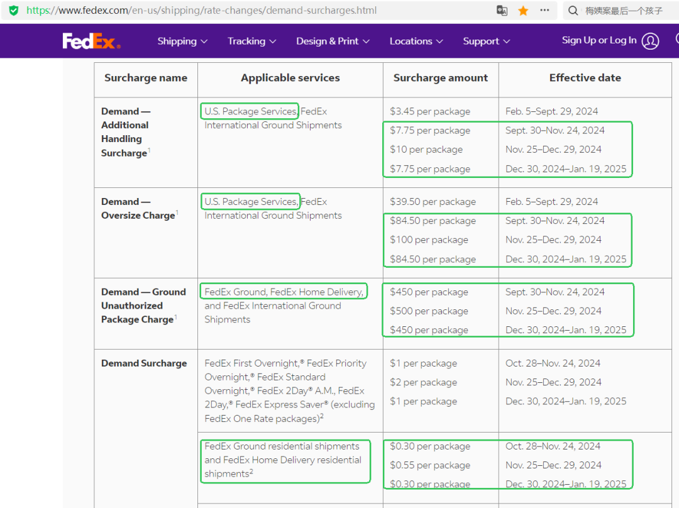
Task: Click the $3.45 per package amount
Action: coord(429,111)
